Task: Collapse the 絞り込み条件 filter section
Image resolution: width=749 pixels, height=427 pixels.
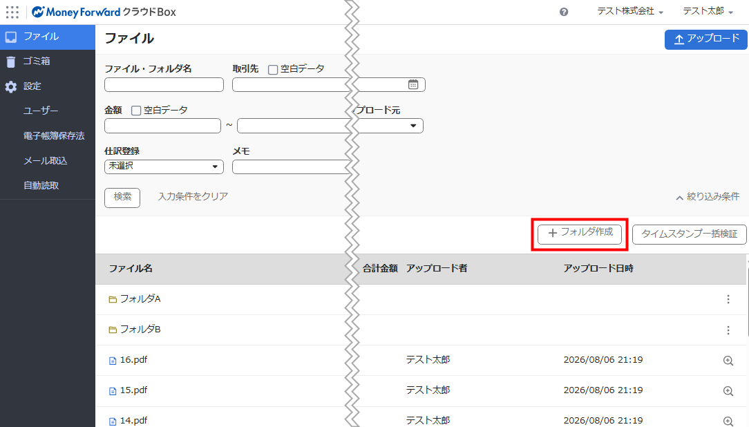Action: tap(708, 197)
